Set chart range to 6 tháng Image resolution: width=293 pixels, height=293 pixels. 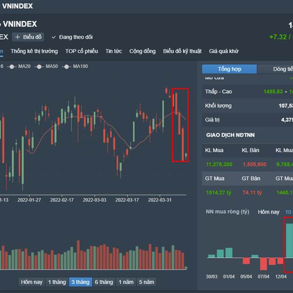104,282
